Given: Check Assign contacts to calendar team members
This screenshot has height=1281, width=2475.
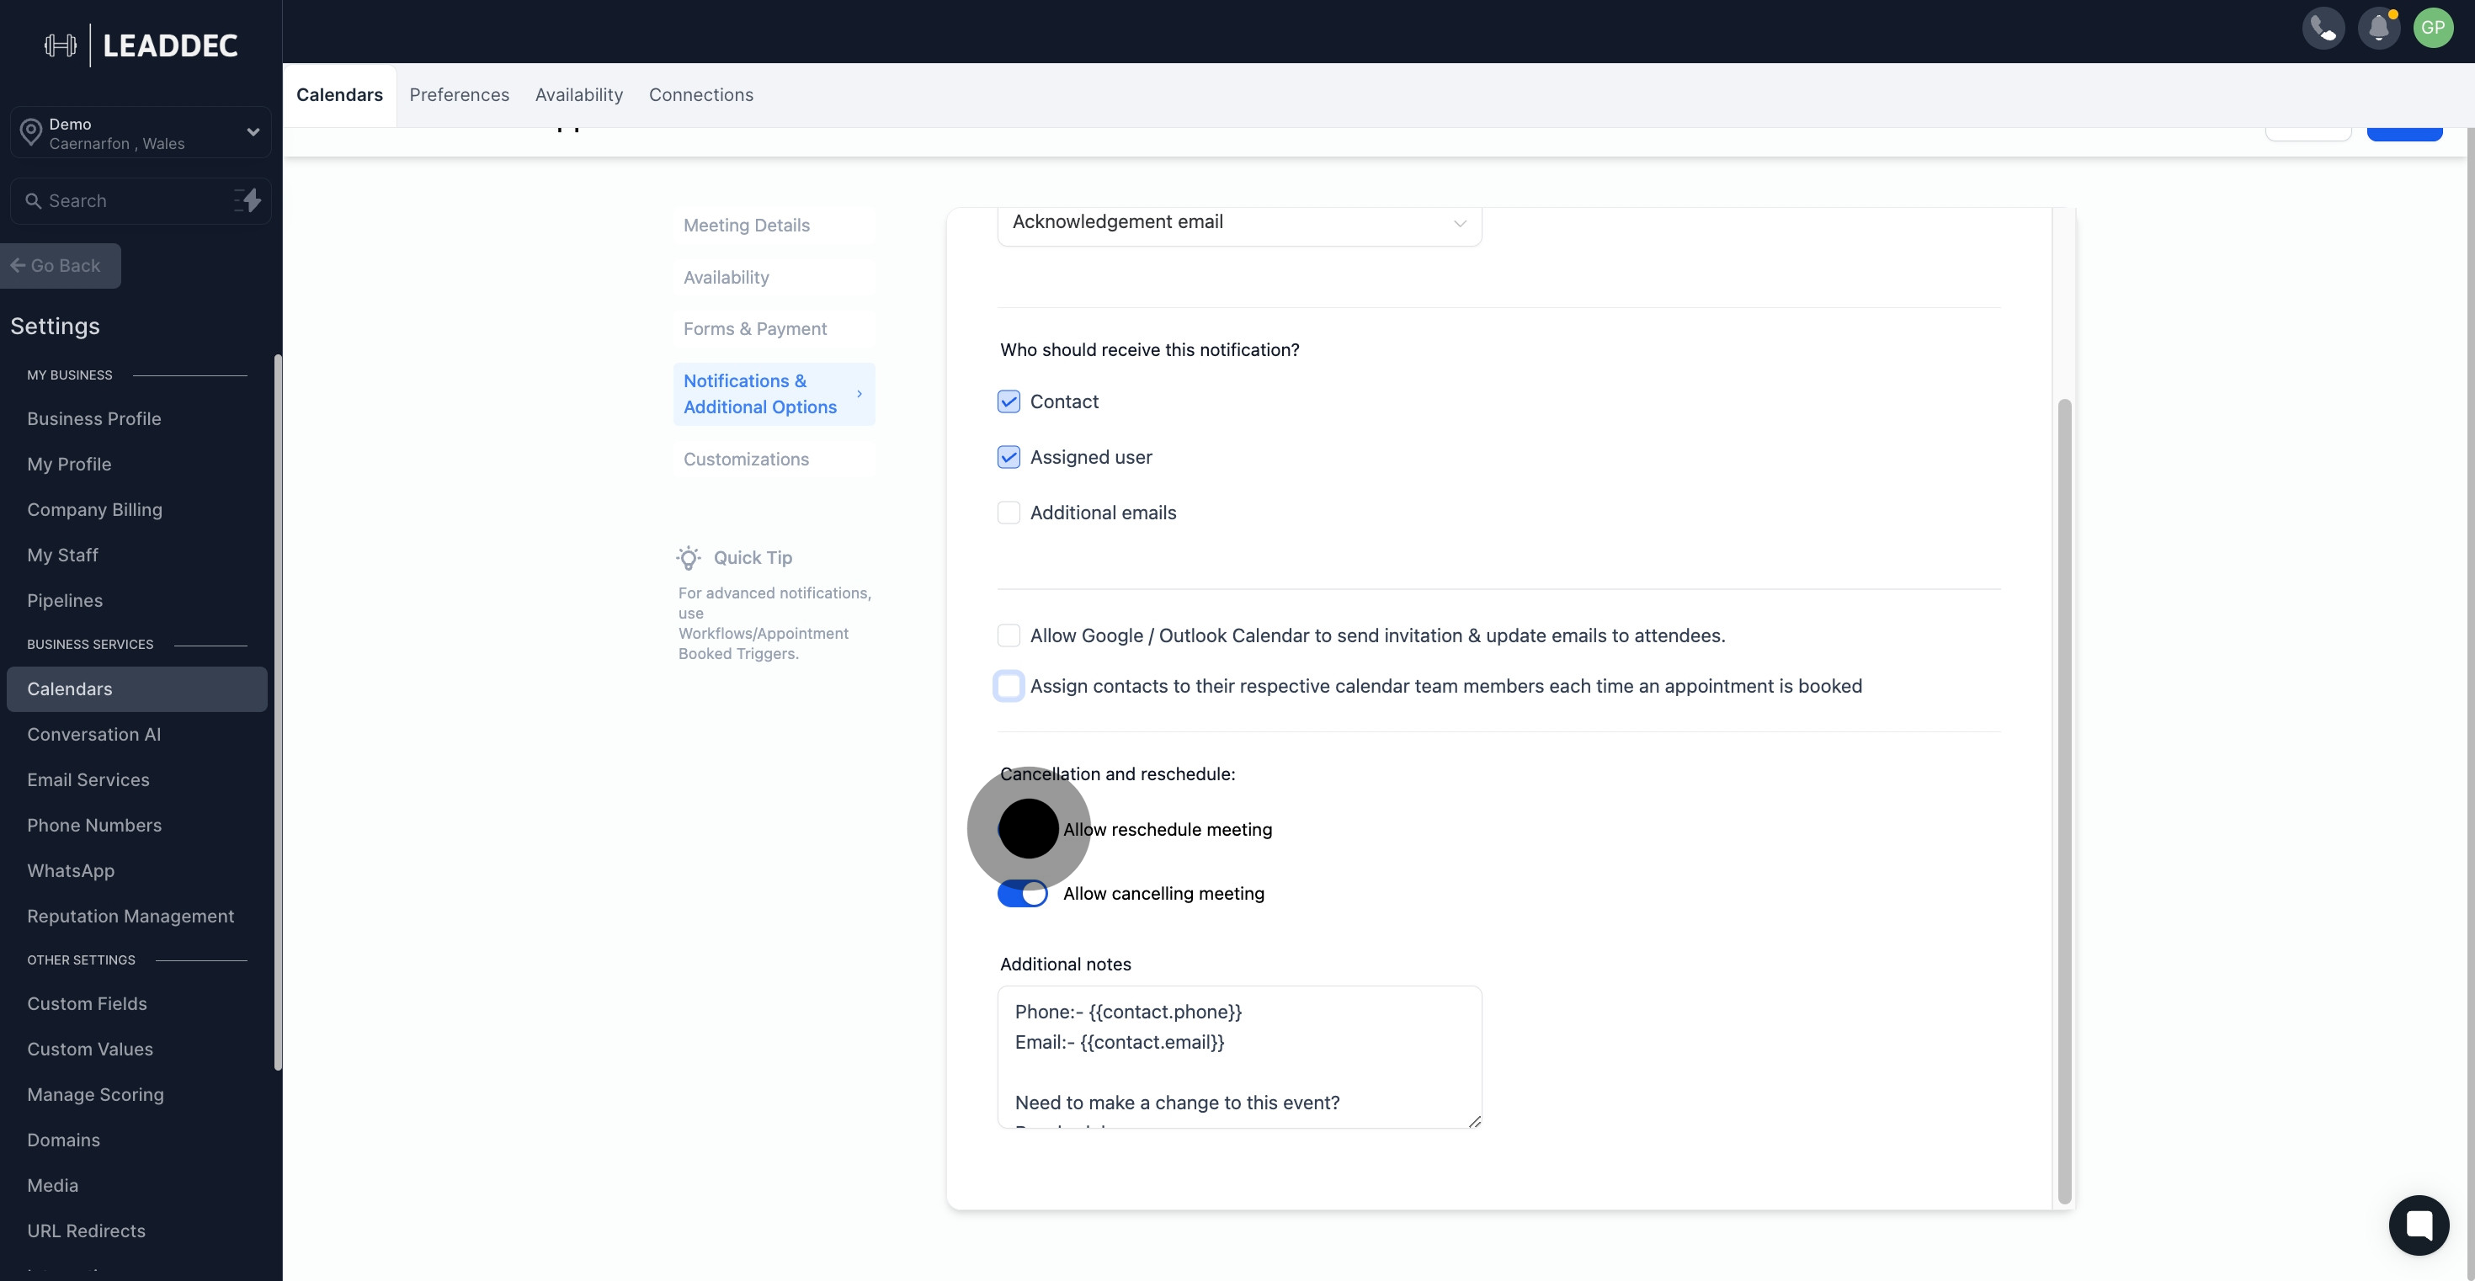Looking at the screenshot, I should [x=1008, y=686].
